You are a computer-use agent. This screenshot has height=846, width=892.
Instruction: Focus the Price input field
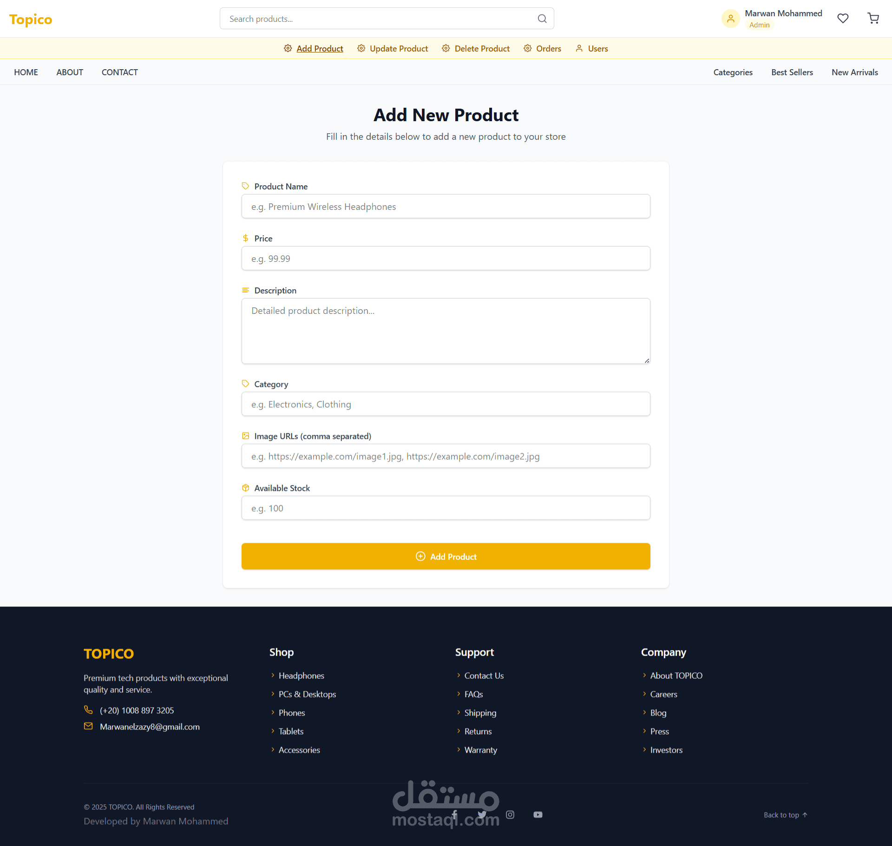click(x=446, y=258)
